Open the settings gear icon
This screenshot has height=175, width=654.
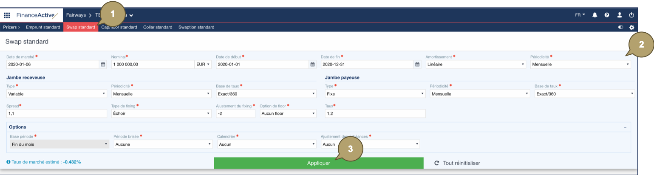[631, 27]
